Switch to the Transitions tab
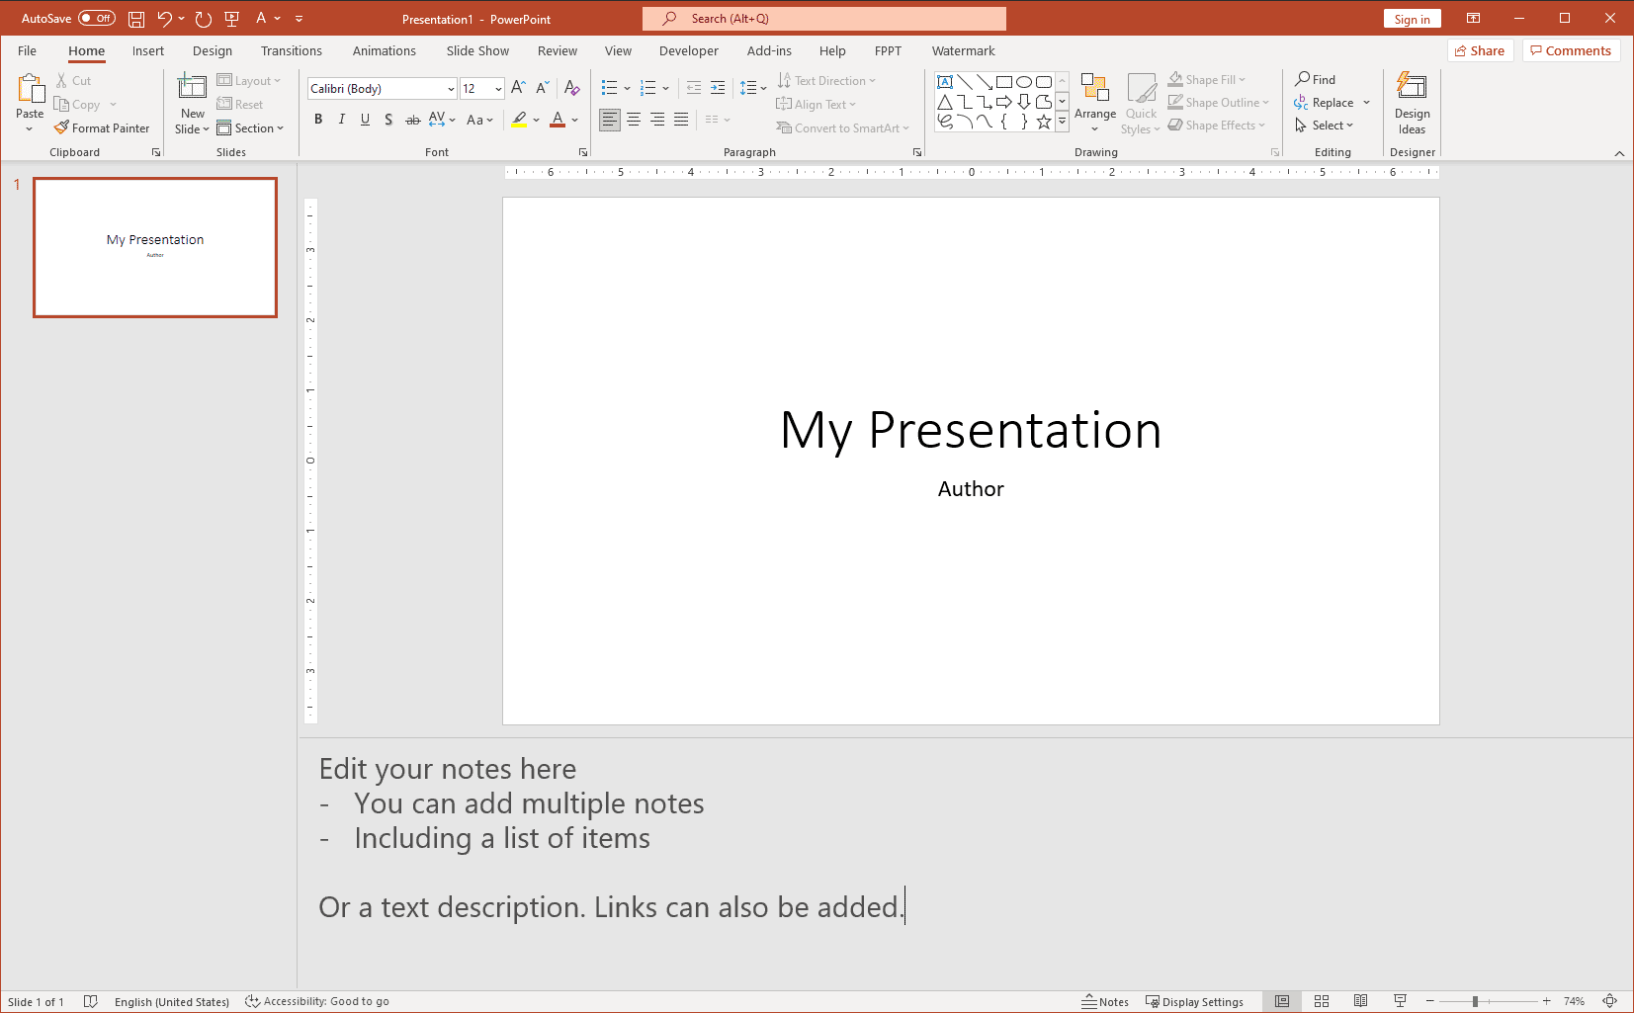This screenshot has width=1634, height=1013. tap(292, 50)
